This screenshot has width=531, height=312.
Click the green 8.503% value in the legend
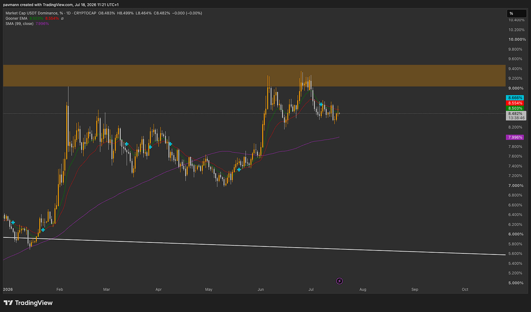click(x=37, y=18)
